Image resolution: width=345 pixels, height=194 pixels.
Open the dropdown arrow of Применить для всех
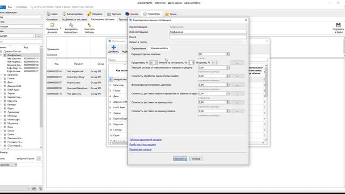(61, 28)
